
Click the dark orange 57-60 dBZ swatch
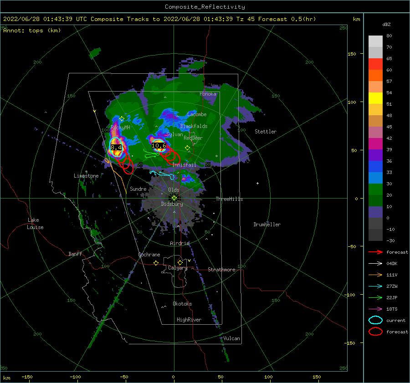pos(375,76)
